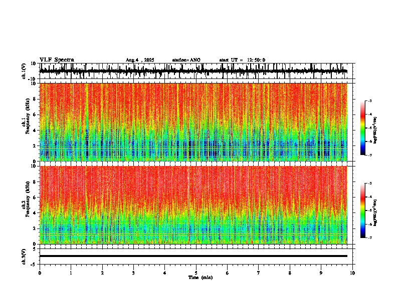The height and width of the screenshot is (306, 397).
Task: Click the "2" kHz tick on ch.1 spectrogram axis
Action: tap(35, 146)
